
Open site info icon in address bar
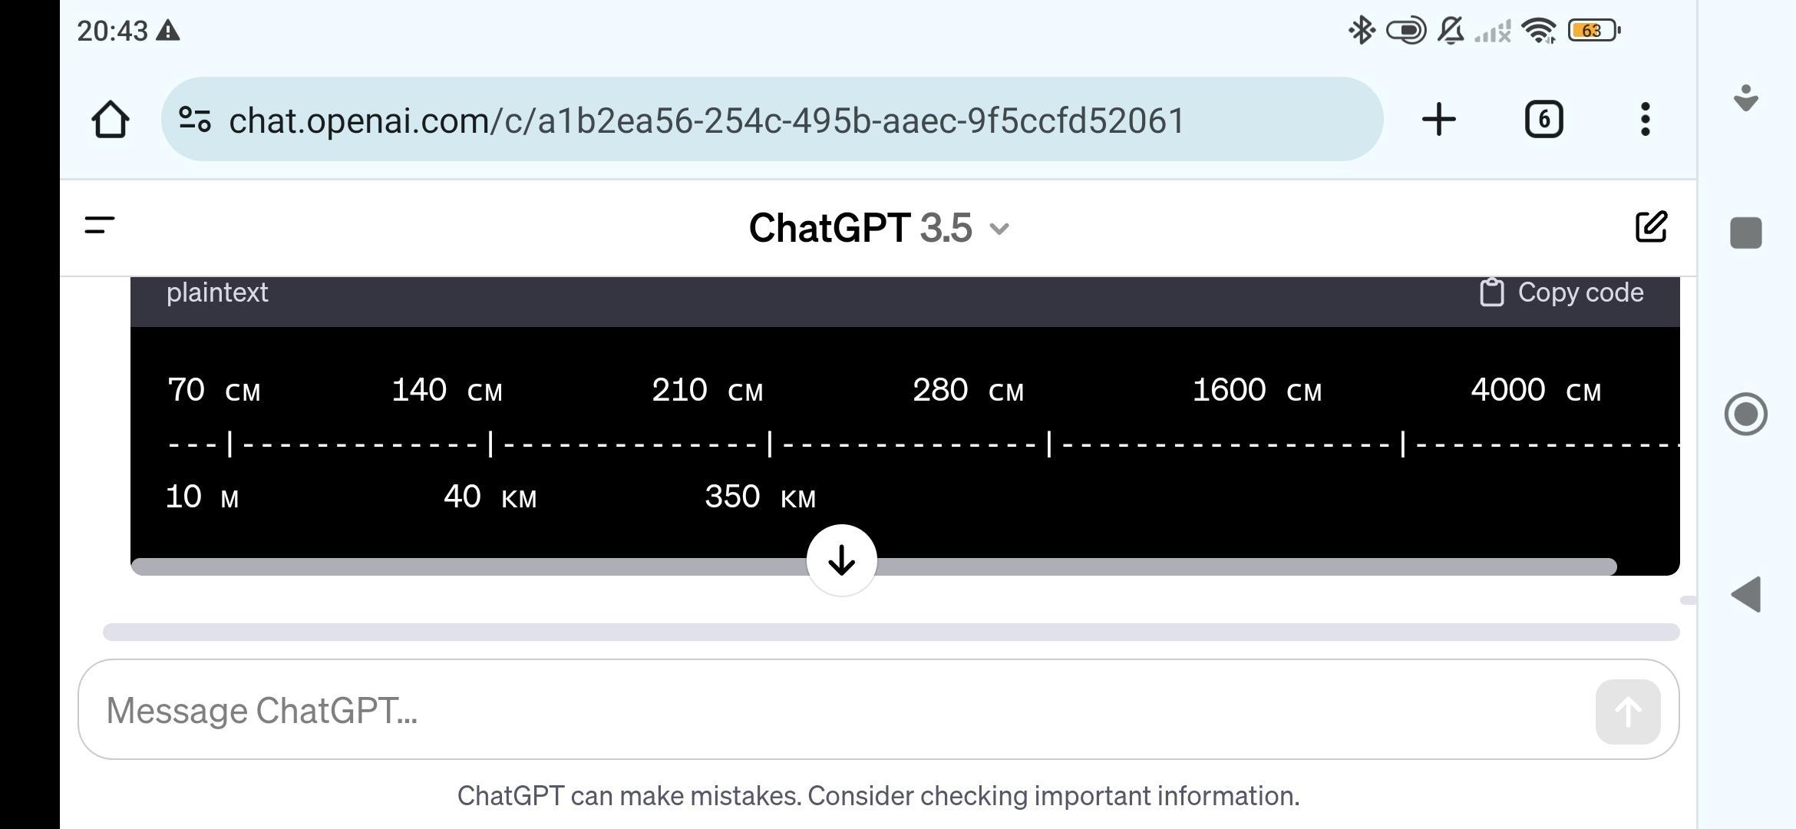tap(195, 120)
